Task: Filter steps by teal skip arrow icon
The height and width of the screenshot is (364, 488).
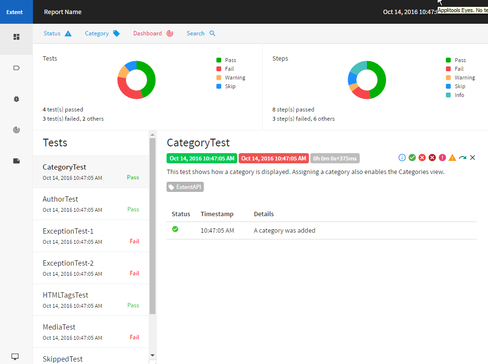Action: (462, 158)
